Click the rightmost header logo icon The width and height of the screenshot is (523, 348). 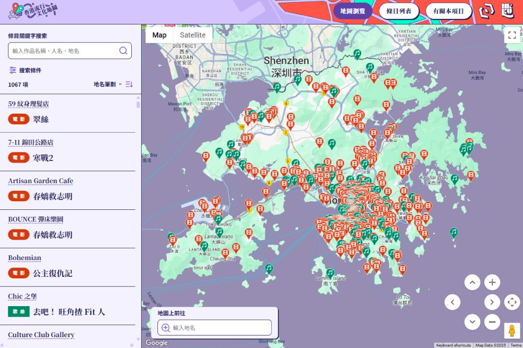pyautogui.click(x=508, y=11)
